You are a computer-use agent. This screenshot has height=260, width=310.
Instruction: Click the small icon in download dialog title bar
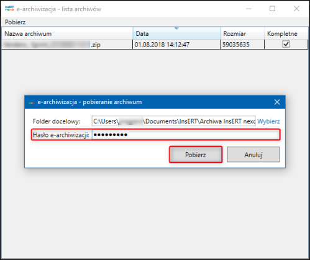[x=32, y=102]
